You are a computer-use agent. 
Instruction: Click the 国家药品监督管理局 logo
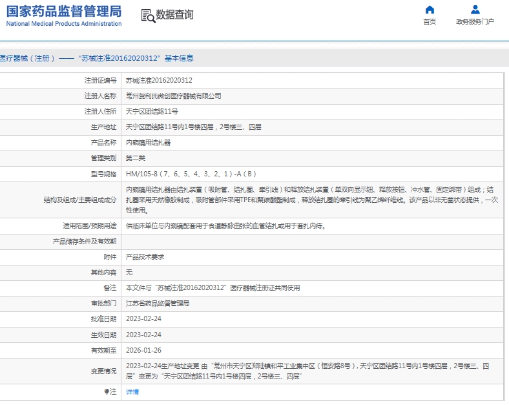pos(63,12)
